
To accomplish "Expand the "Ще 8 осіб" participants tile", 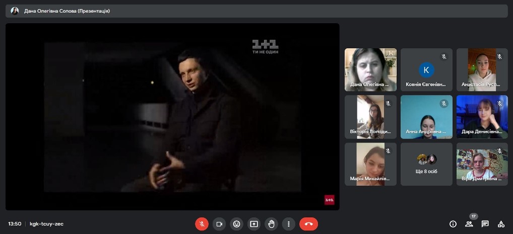I will (426, 164).
